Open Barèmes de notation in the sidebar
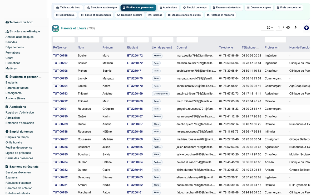 [19, 188]
